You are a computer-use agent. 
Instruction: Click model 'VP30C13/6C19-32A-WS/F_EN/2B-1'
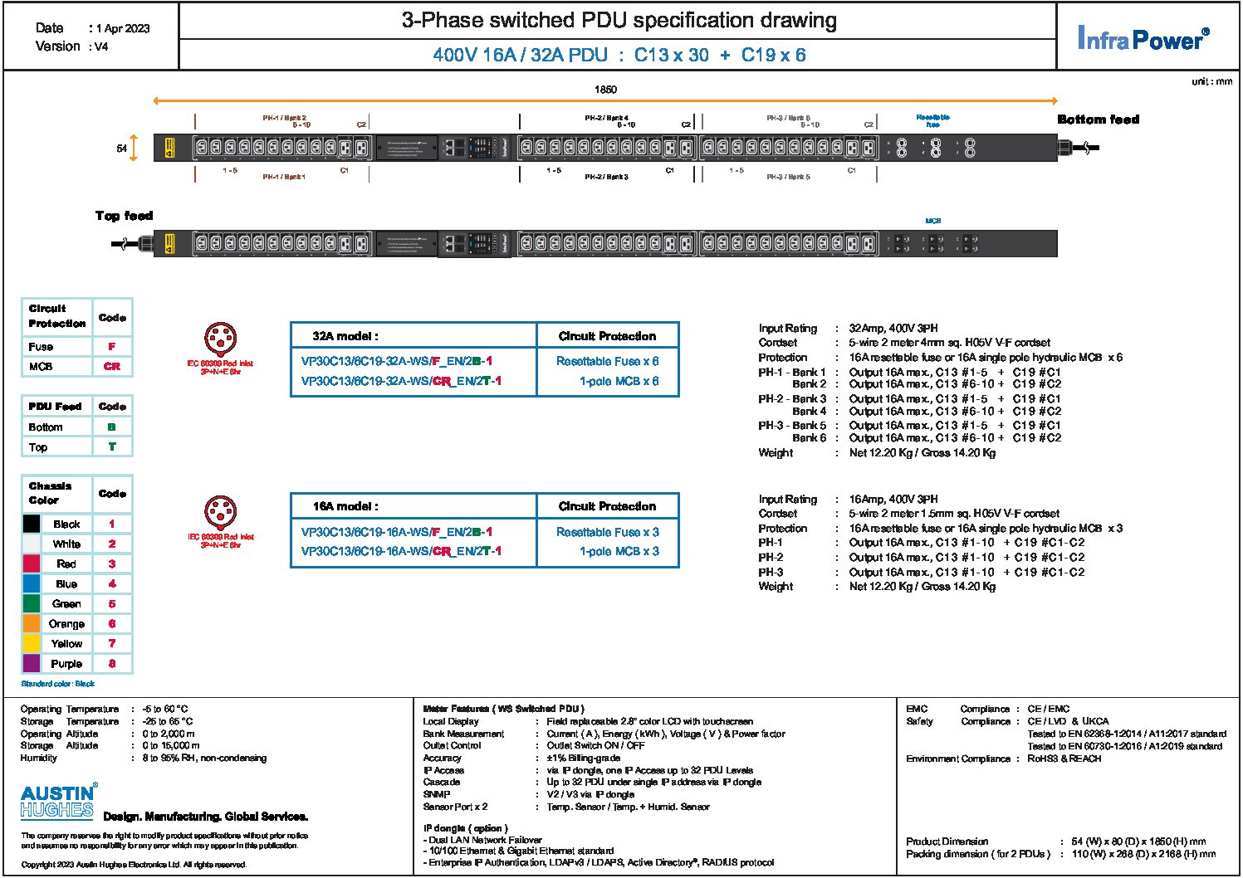pyautogui.click(x=397, y=361)
